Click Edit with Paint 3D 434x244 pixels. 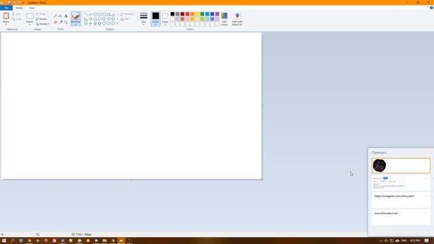tap(237, 19)
